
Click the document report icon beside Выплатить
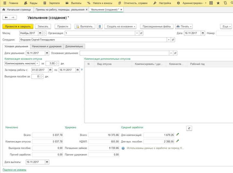[100, 26]
